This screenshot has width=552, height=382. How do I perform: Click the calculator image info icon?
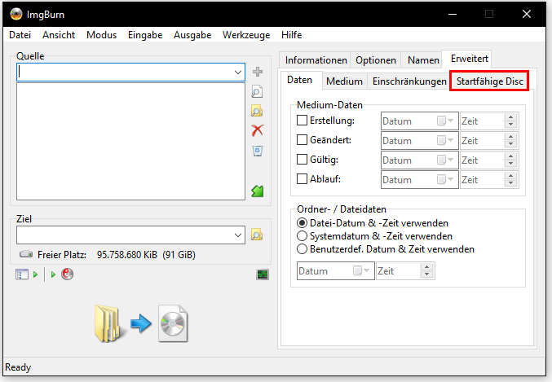click(21, 274)
